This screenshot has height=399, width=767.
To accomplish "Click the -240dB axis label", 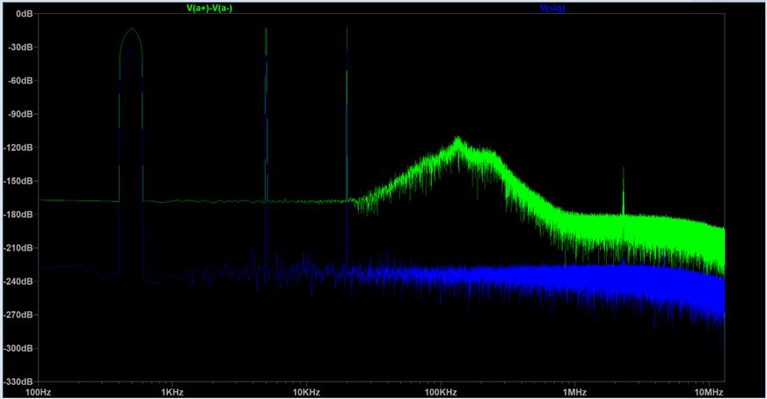I will pyautogui.click(x=18, y=281).
